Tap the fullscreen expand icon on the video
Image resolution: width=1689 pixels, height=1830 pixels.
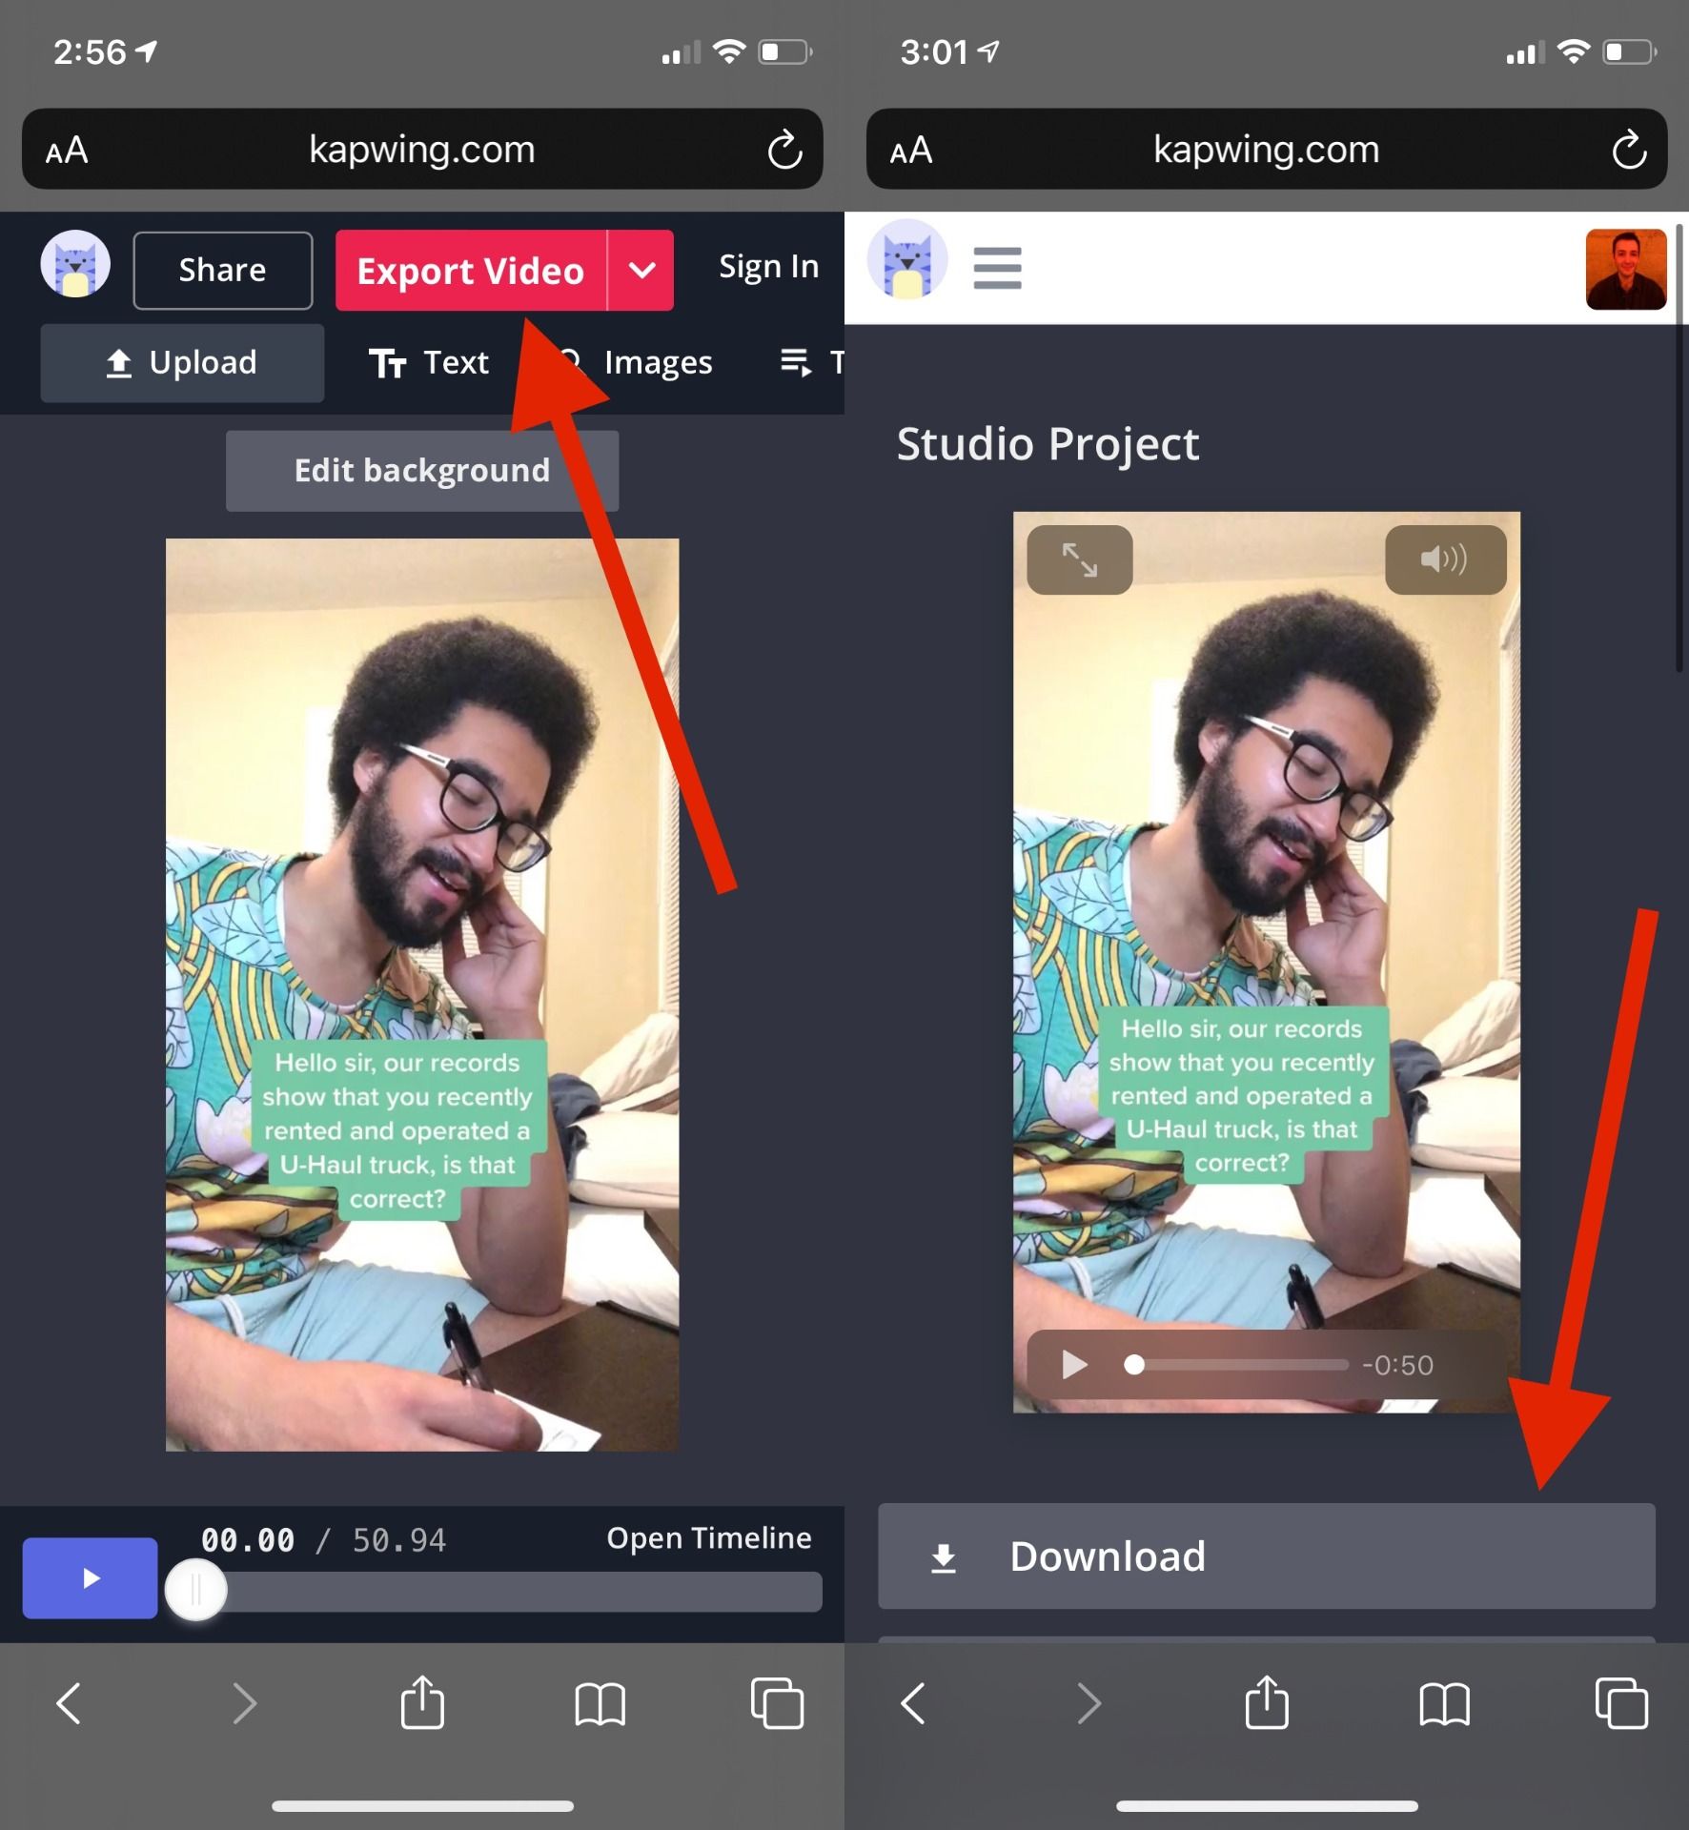click(1079, 559)
